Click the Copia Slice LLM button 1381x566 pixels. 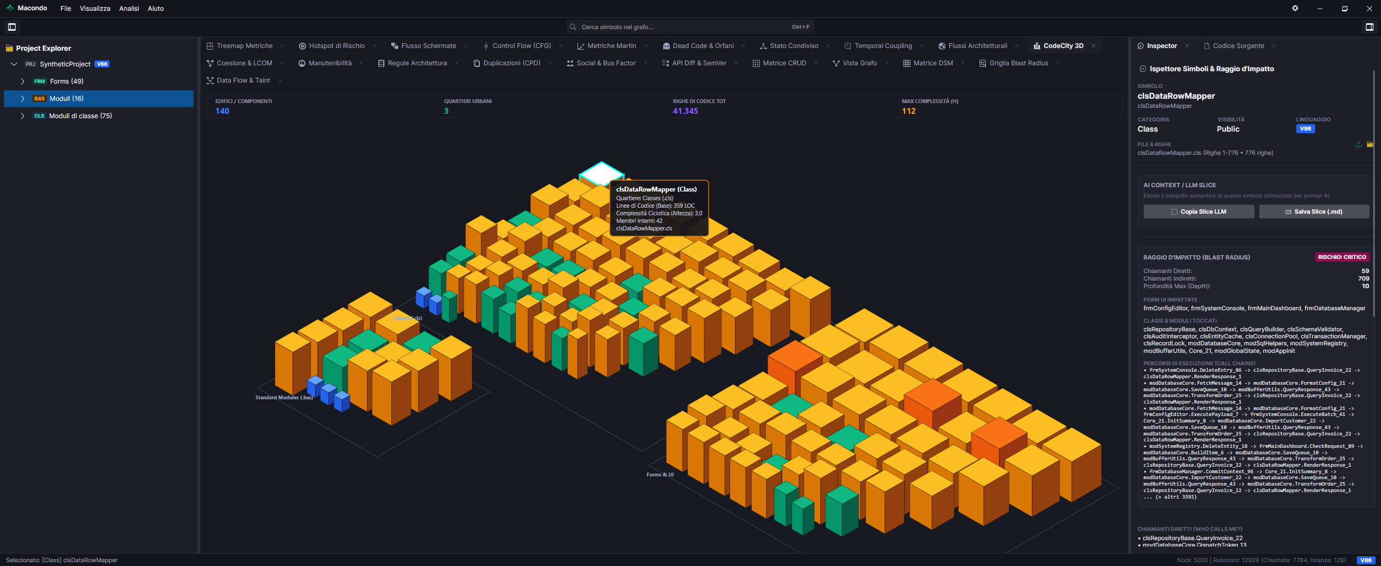[x=1199, y=212]
